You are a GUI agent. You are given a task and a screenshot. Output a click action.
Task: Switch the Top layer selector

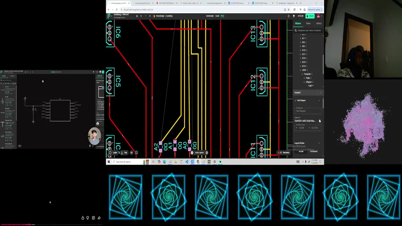point(124,153)
